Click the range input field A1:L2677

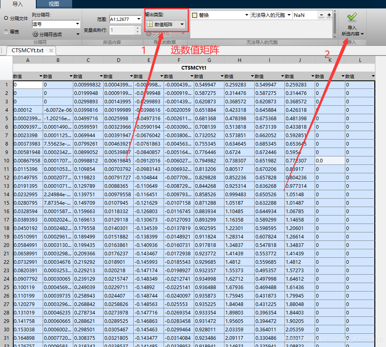122,19
